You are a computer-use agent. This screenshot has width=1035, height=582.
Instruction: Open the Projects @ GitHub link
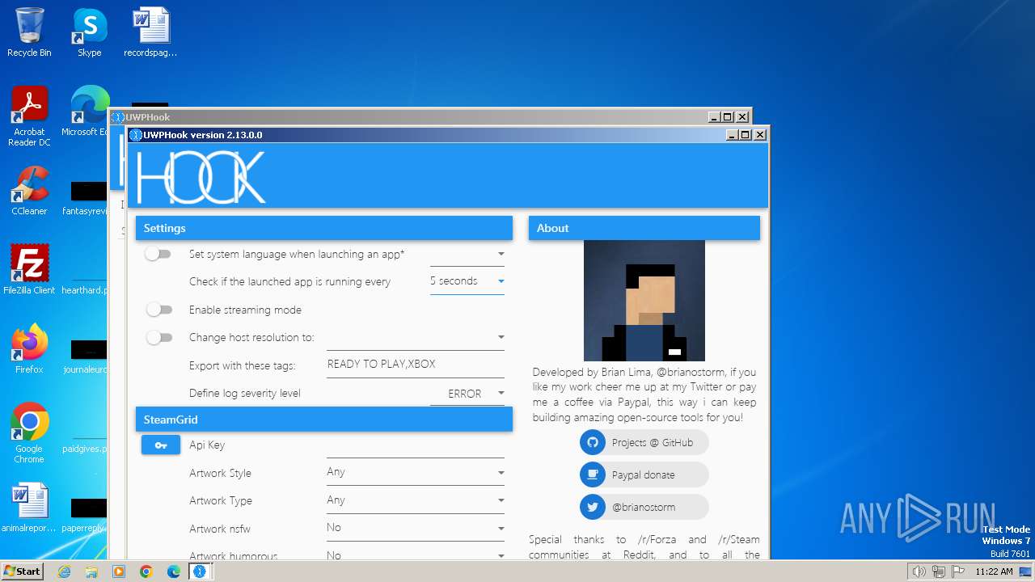tap(644, 442)
